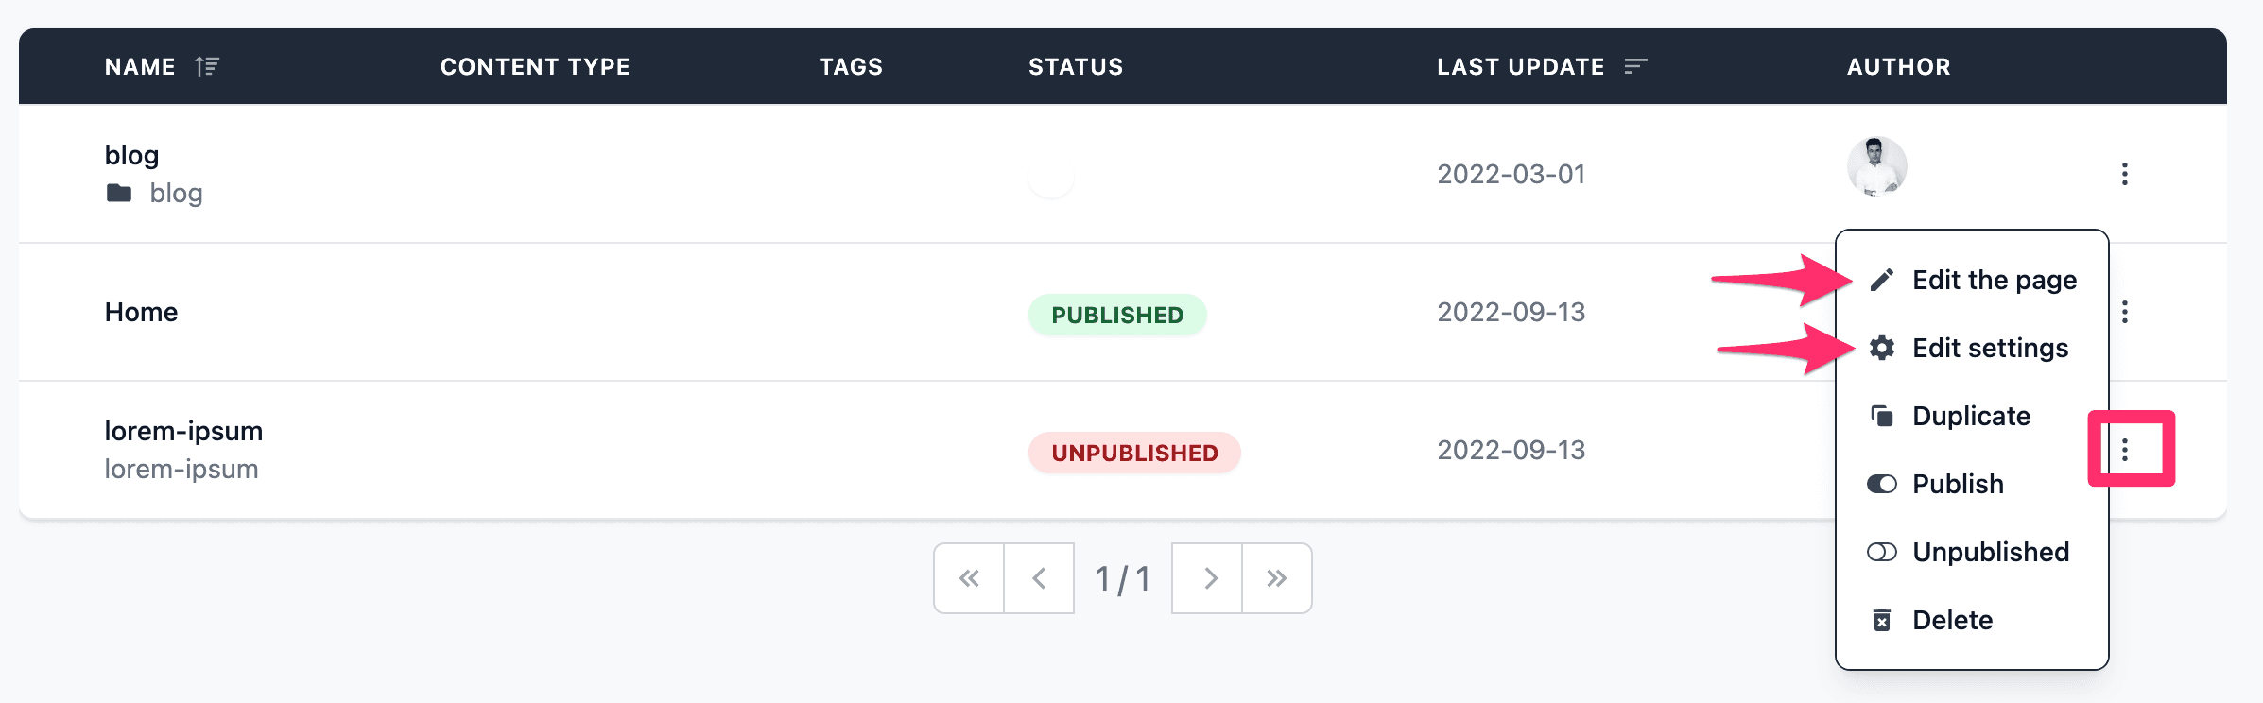Click the trash icon beside Delete
This screenshot has height=703, width=2263.
coord(1881,620)
